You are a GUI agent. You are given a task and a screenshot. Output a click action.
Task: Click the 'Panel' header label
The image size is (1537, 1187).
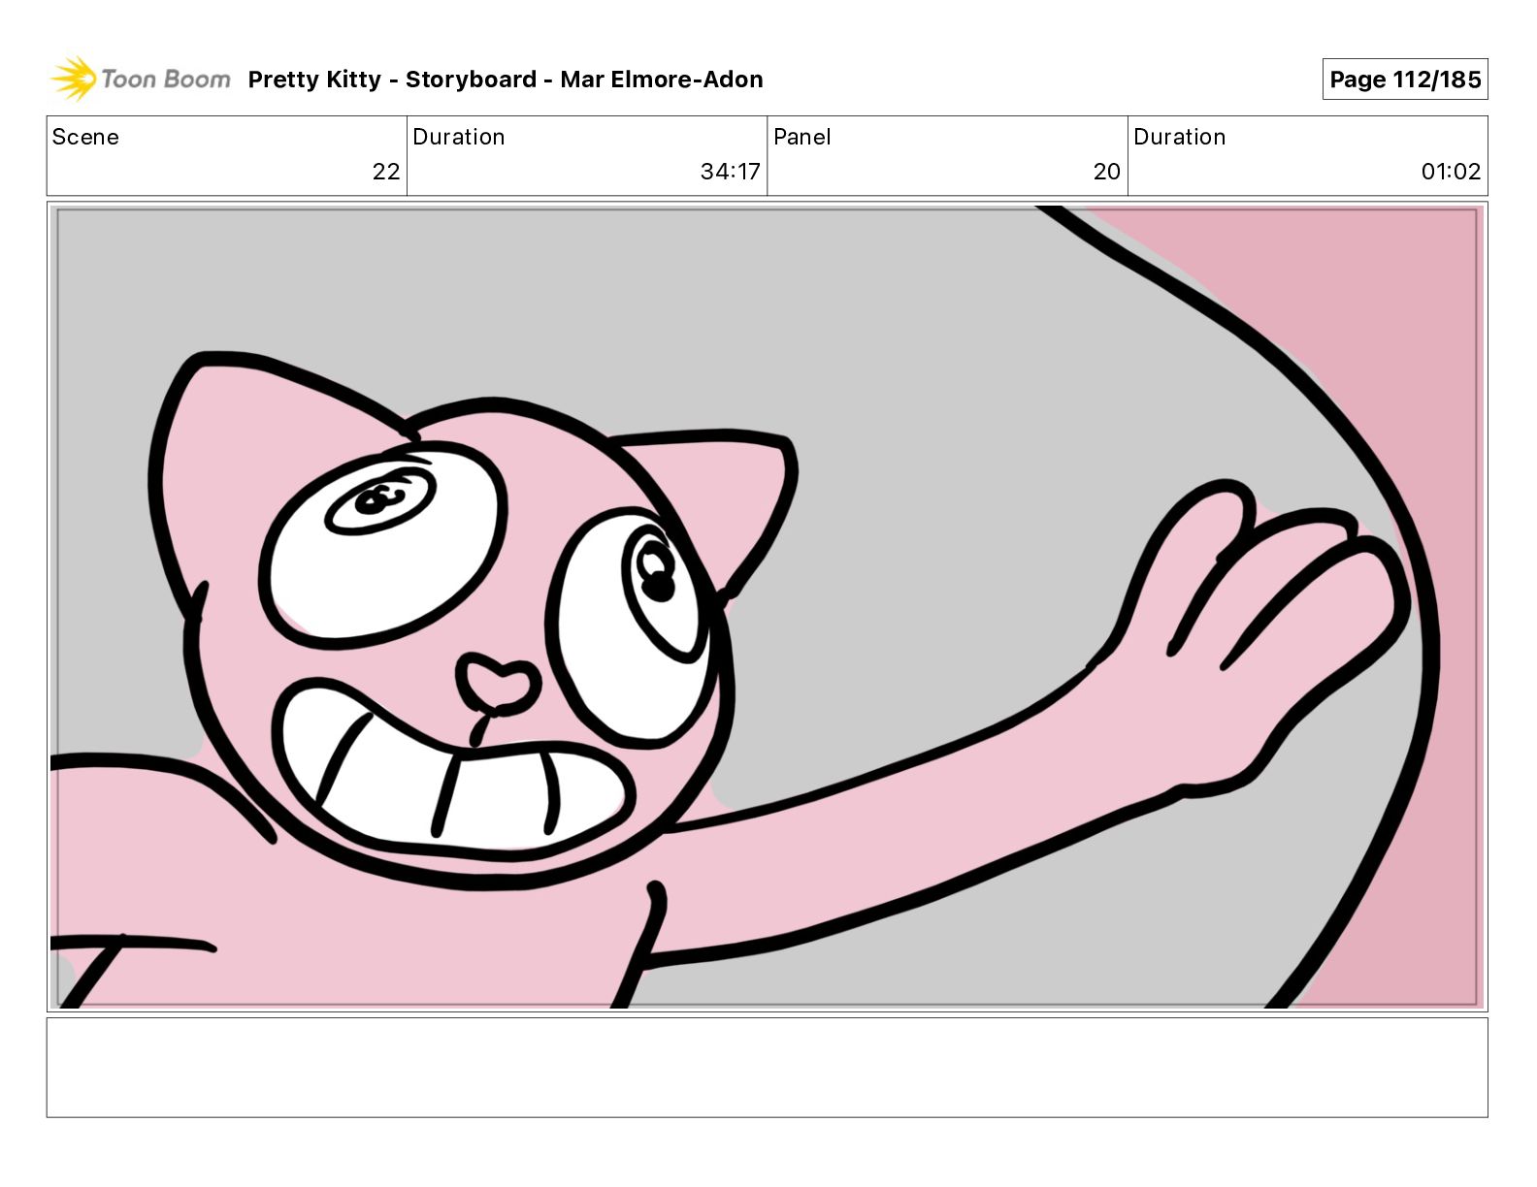[802, 137]
